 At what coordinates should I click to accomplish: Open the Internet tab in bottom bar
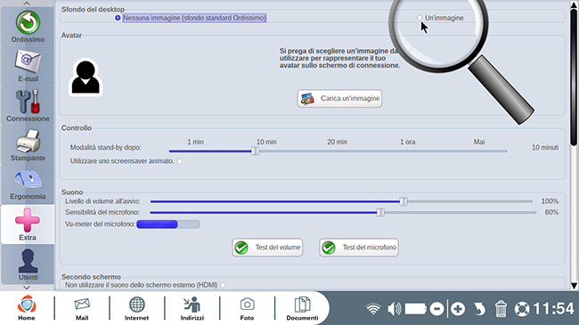click(x=136, y=308)
